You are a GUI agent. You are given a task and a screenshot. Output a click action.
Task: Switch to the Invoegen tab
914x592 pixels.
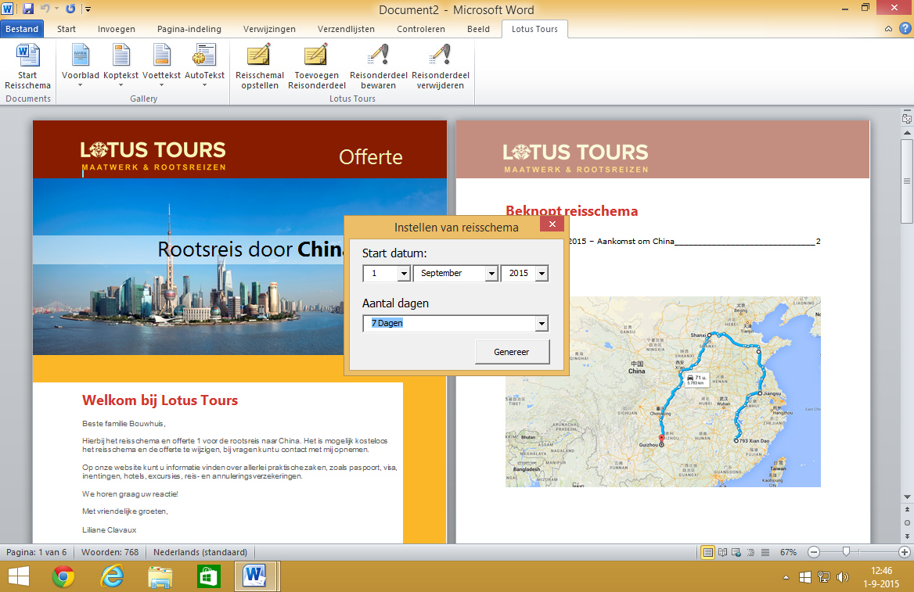click(x=117, y=29)
